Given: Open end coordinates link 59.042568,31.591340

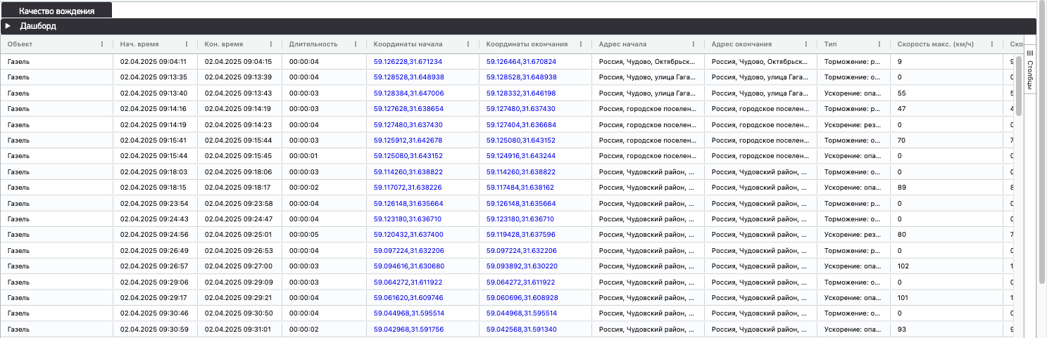Looking at the screenshot, I should pyautogui.click(x=521, y=329).
